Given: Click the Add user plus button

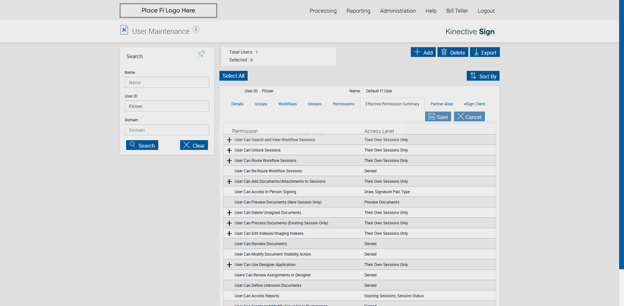Looking at the screenshot, I should pyautogui.click(x=423, y=52).
